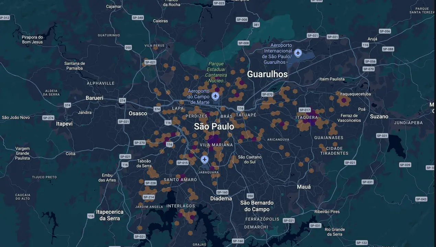
Task: Click the SP-348 highway shield
Action: coord(138,17)
